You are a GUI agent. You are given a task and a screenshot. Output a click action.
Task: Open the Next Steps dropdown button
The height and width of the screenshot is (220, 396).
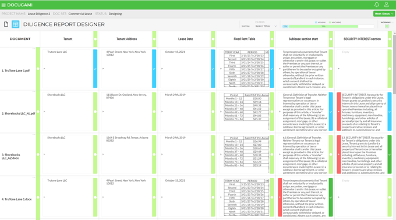[x=384, y=13]
